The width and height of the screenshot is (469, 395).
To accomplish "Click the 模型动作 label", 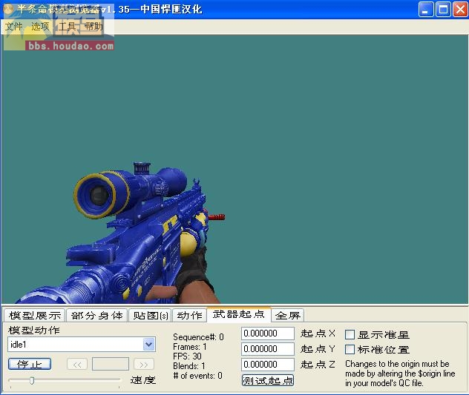I will (x=34, y=331).
